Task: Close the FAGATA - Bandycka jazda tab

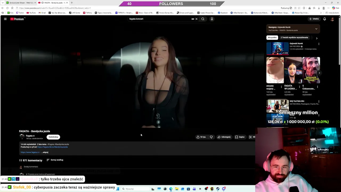Action: point(67,3)
